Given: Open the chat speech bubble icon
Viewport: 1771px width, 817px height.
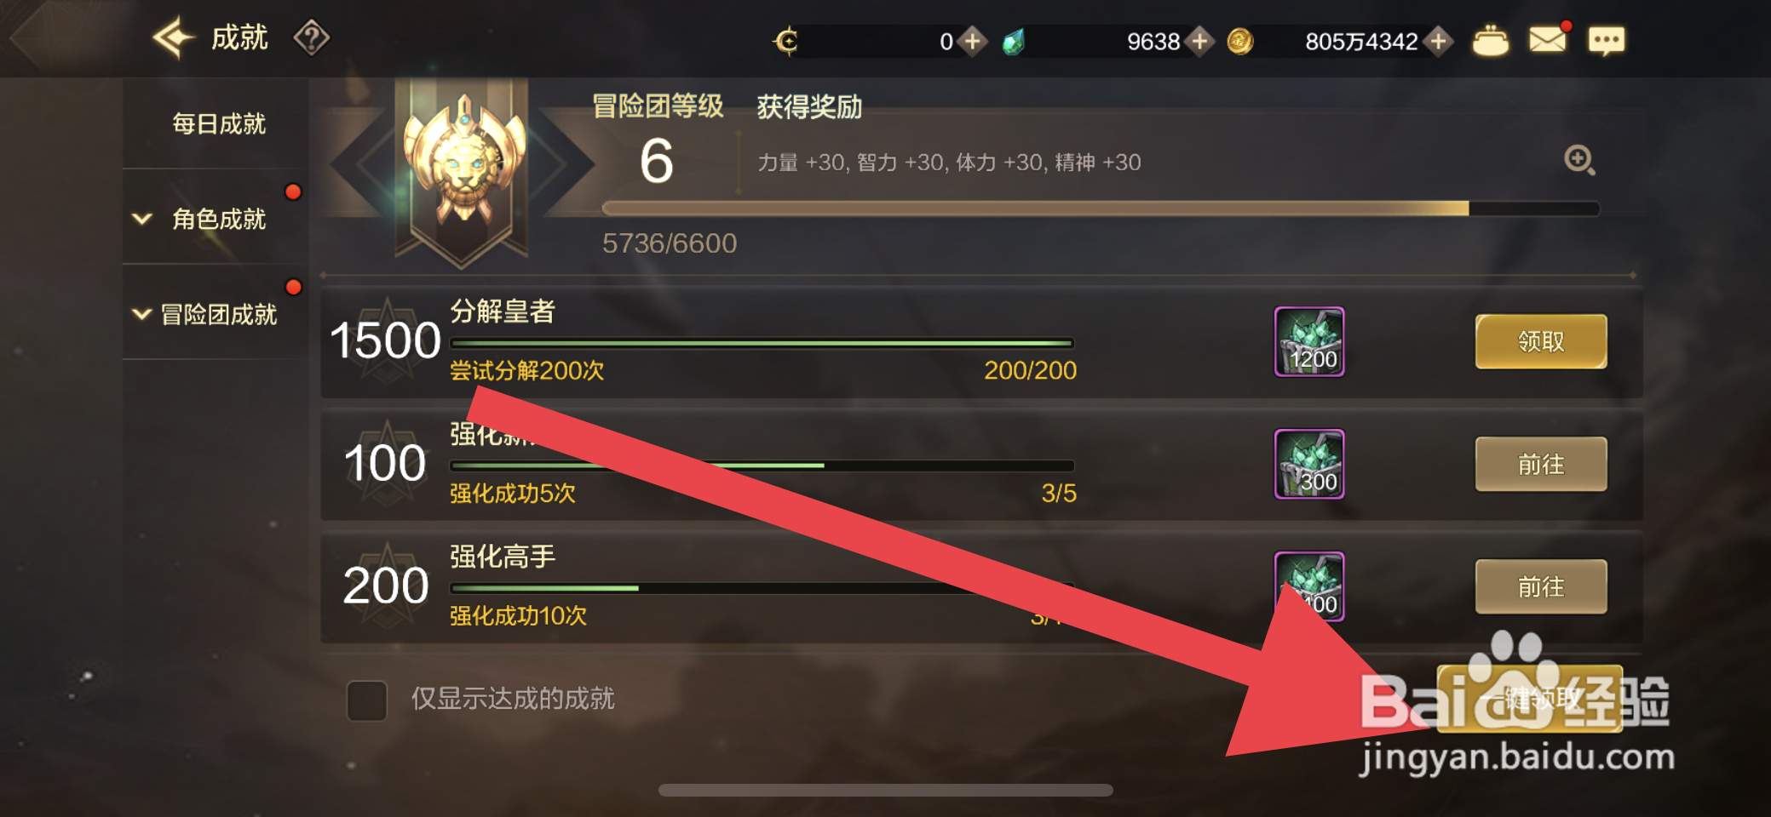Looking at the screenshot, I should click(x=1606, y=41).
